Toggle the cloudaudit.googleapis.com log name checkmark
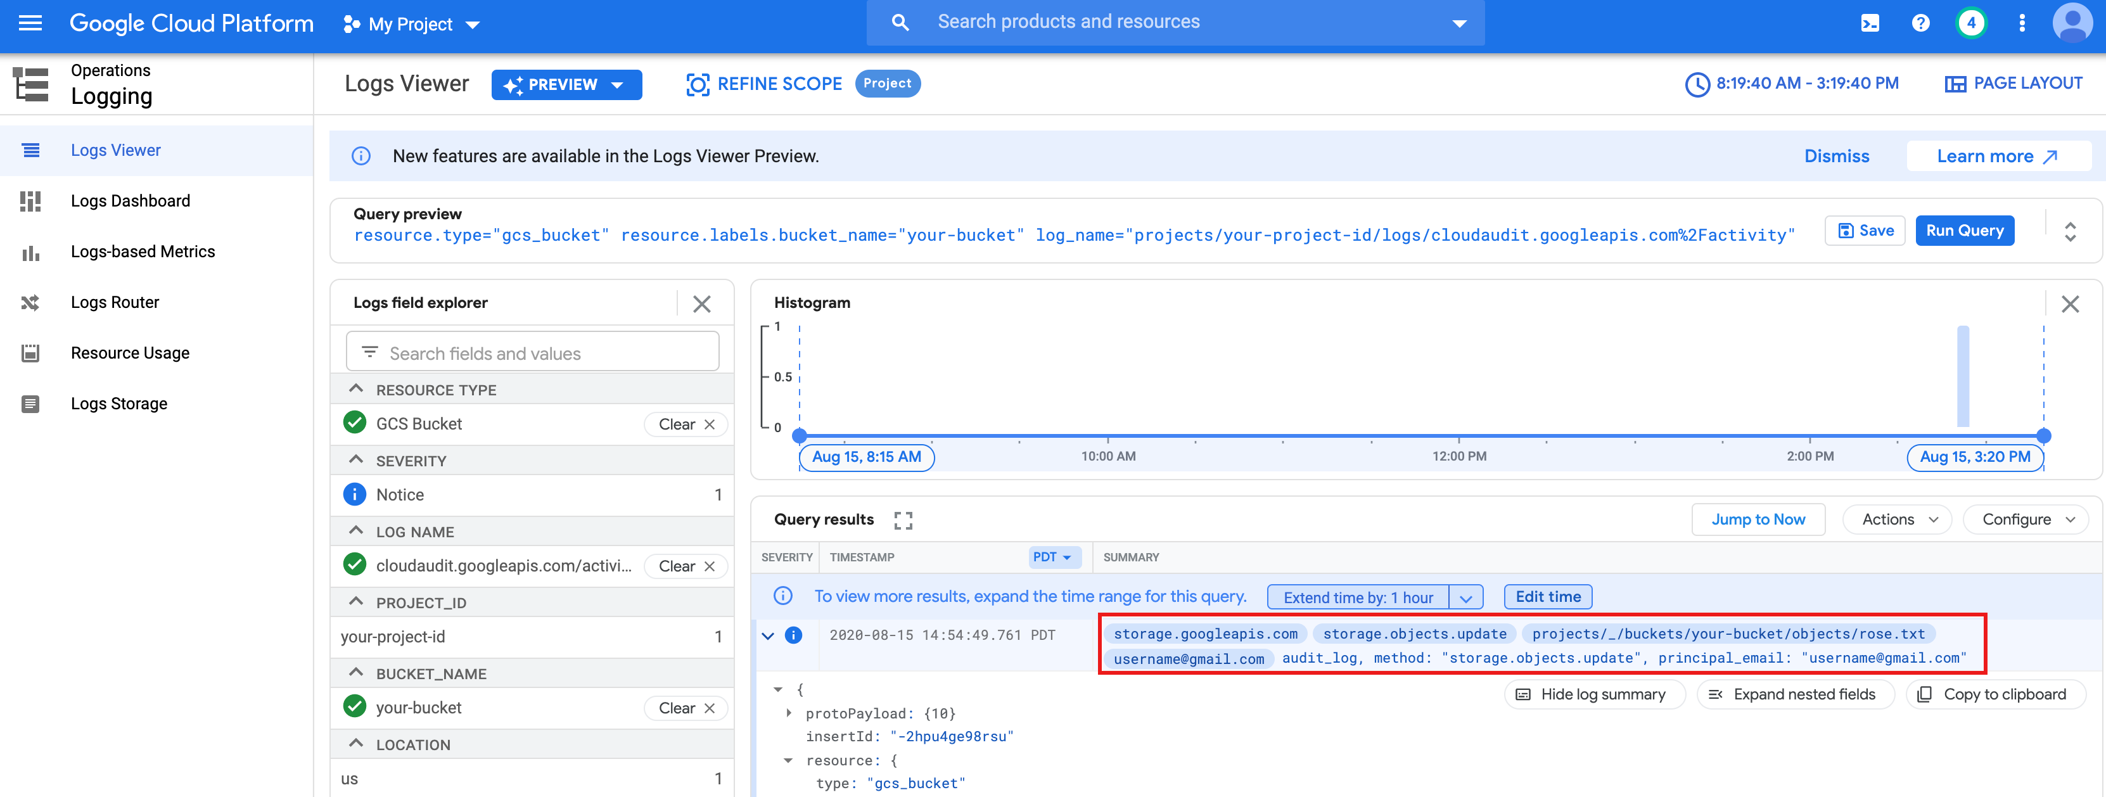Image resolution: width=2106 pixels, height=797 pixels. click(355, 565)
